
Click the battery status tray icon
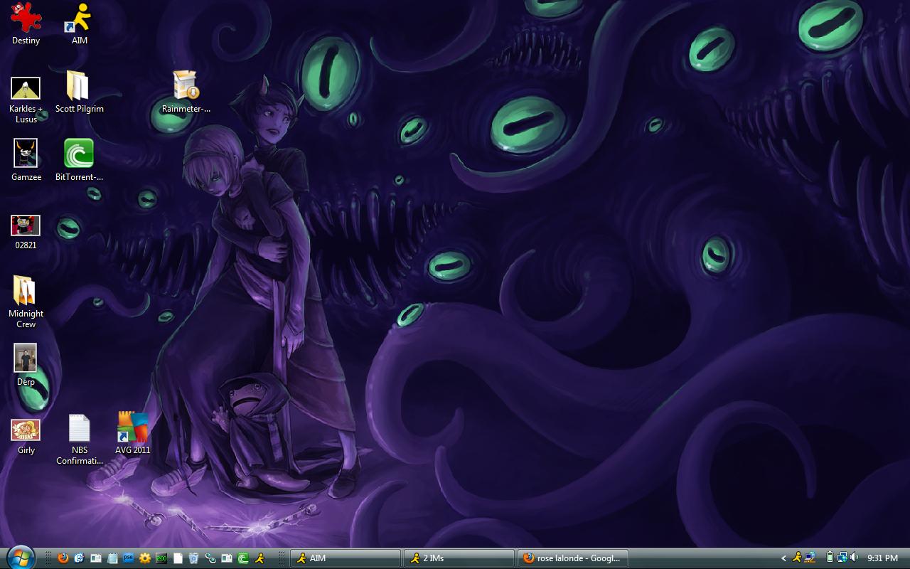(x=830, y=558)
